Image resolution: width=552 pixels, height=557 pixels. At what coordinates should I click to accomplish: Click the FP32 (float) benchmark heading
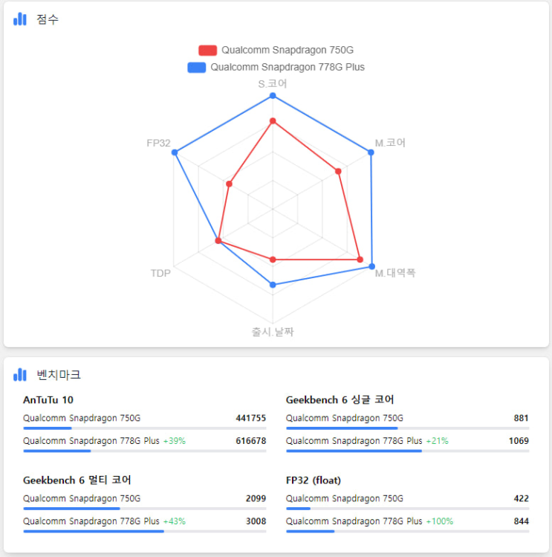tap(314, 480)
